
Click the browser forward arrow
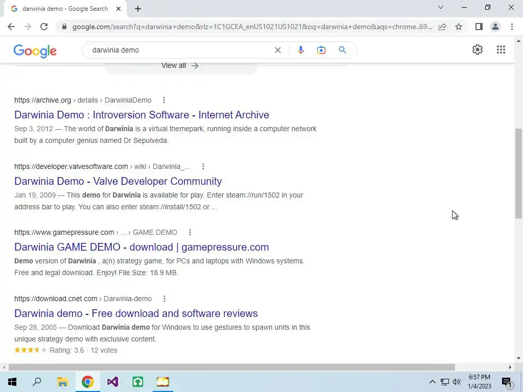pyautogui.click(x=28, y=27)
